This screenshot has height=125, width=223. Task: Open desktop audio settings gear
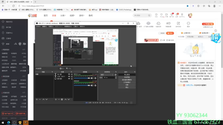(95, 86)
